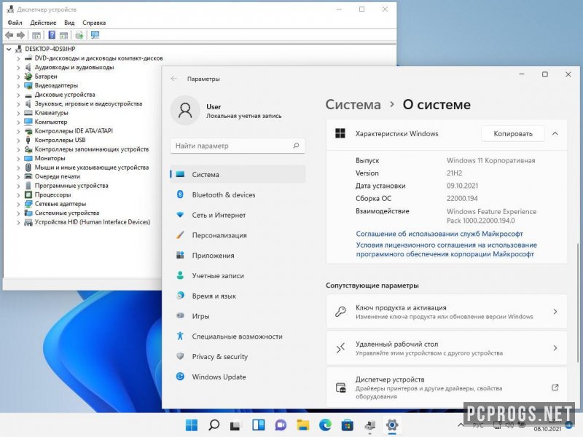Image resolution: width=583 pixels, height=437 pixels.
Task: Expand the Клавиатуры node
Action: (x=18, y=113)
